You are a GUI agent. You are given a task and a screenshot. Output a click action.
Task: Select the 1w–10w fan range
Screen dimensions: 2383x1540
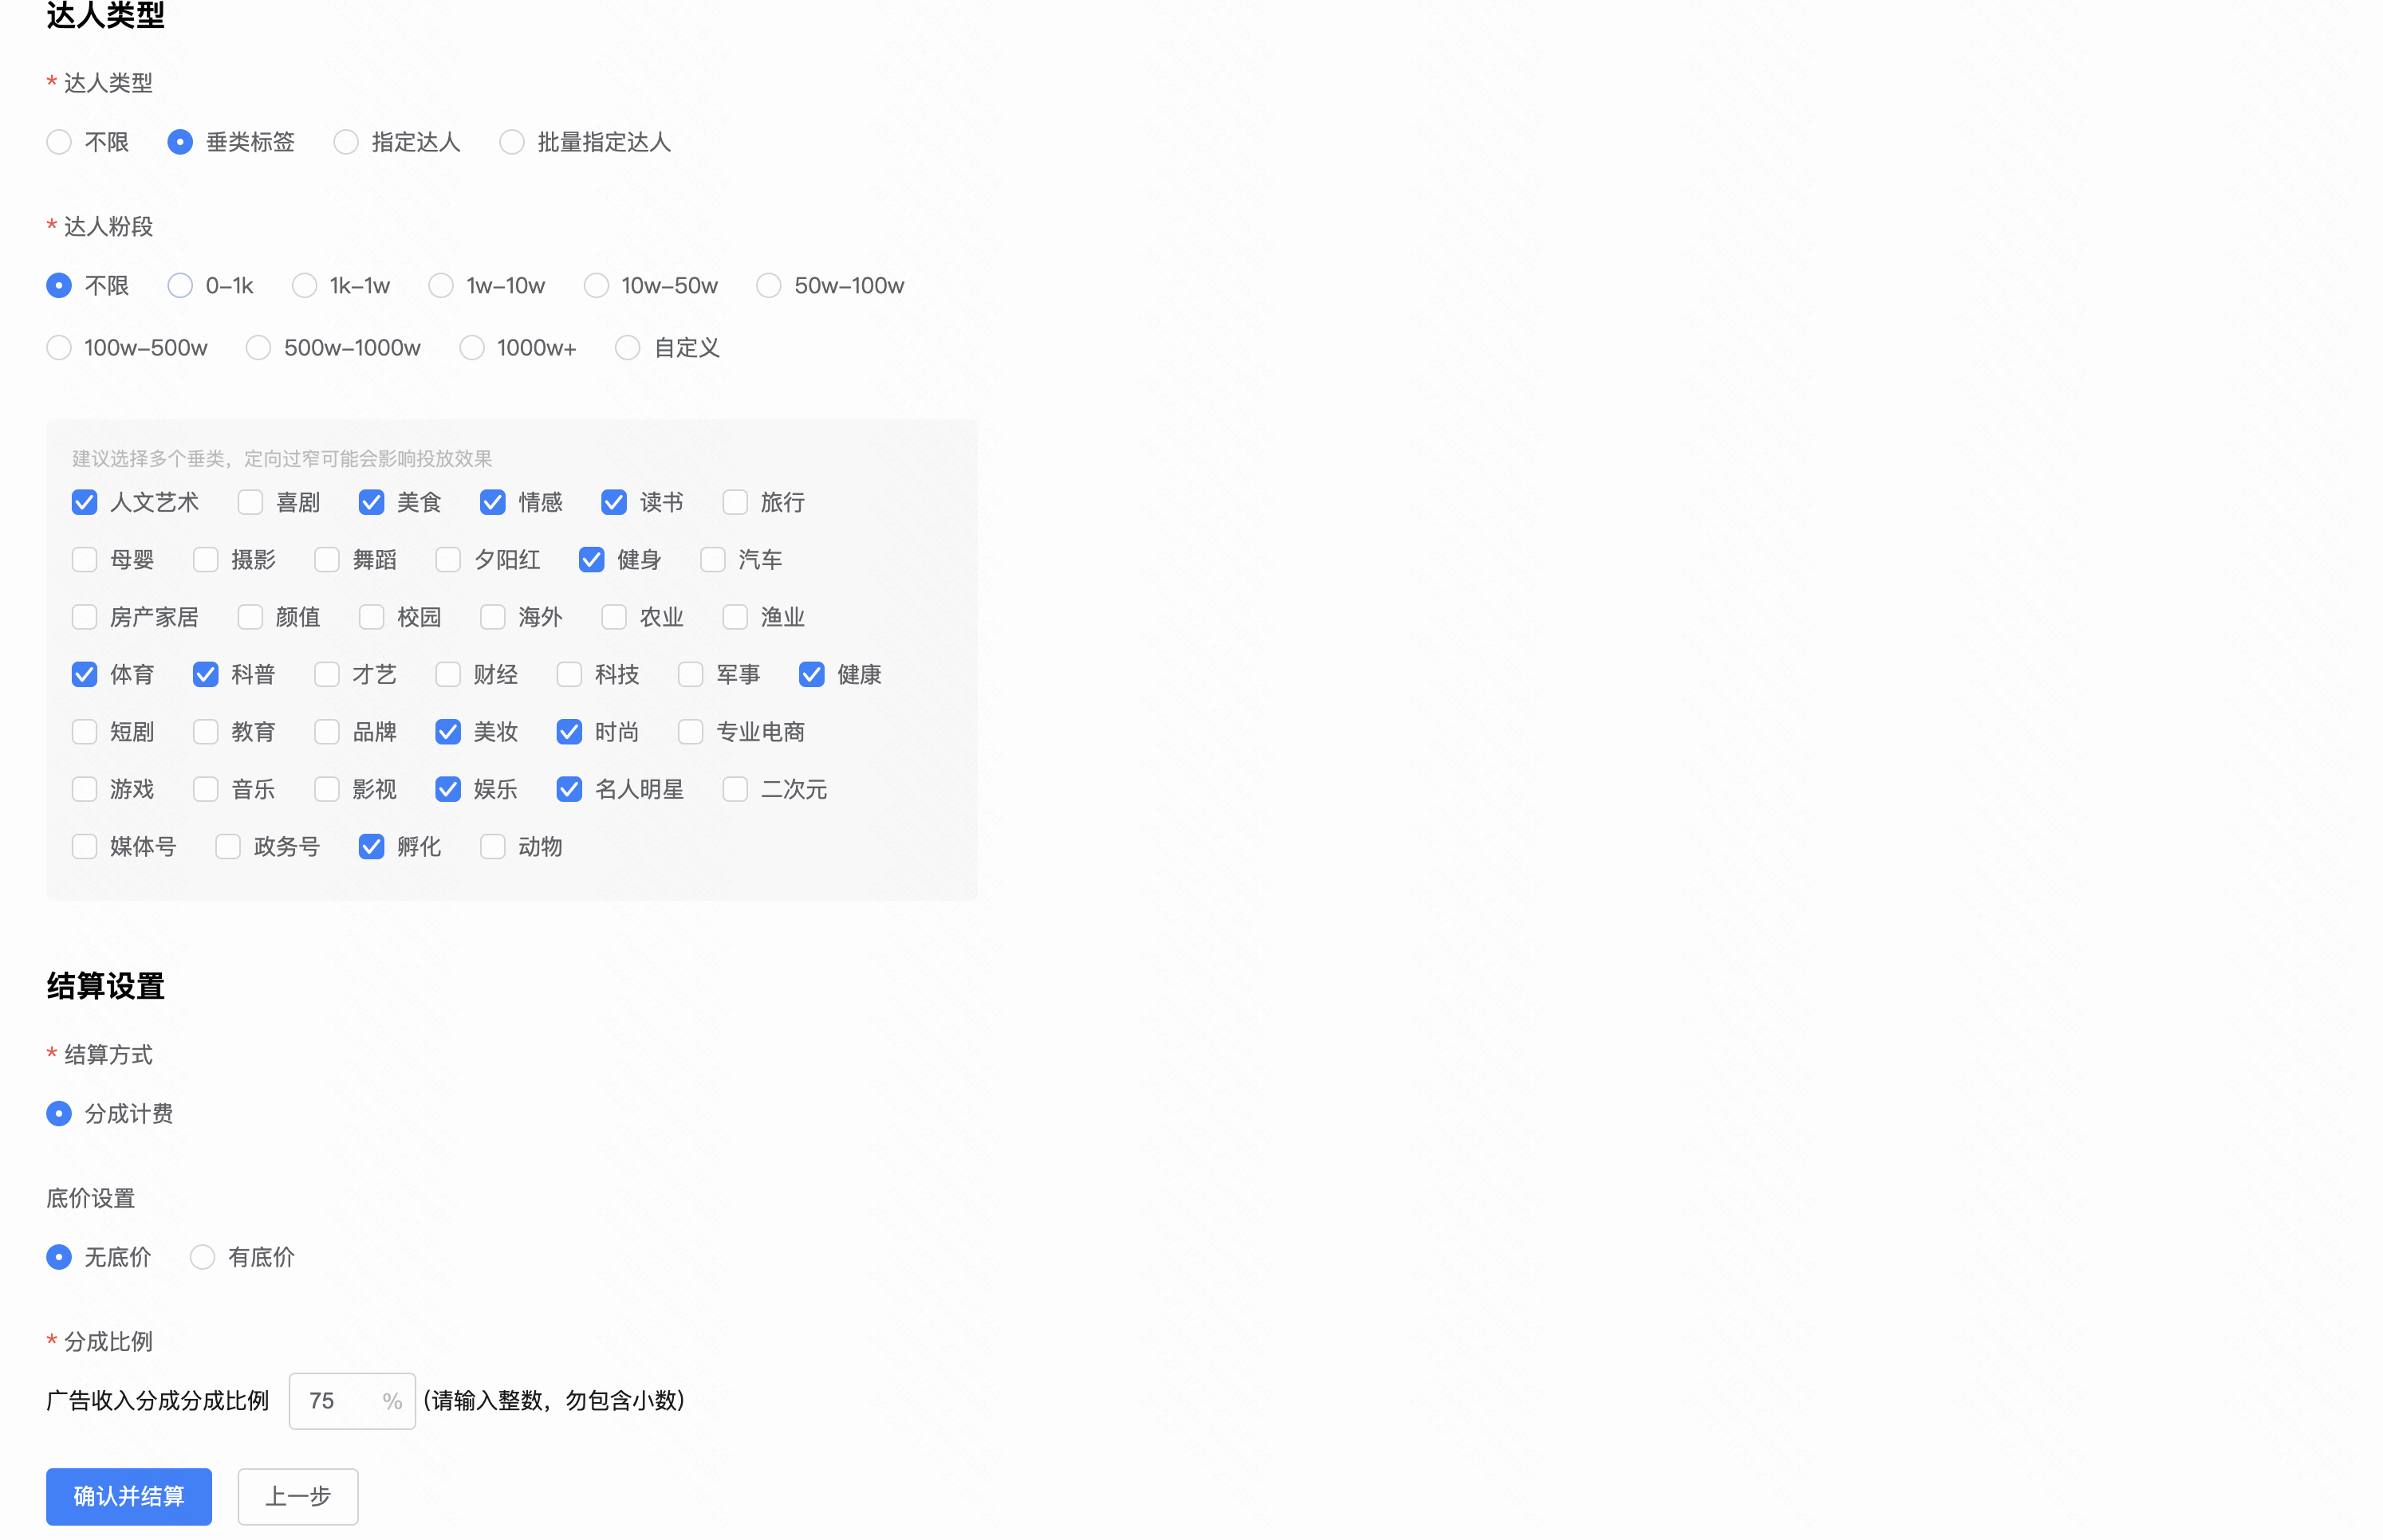[441, 286]
